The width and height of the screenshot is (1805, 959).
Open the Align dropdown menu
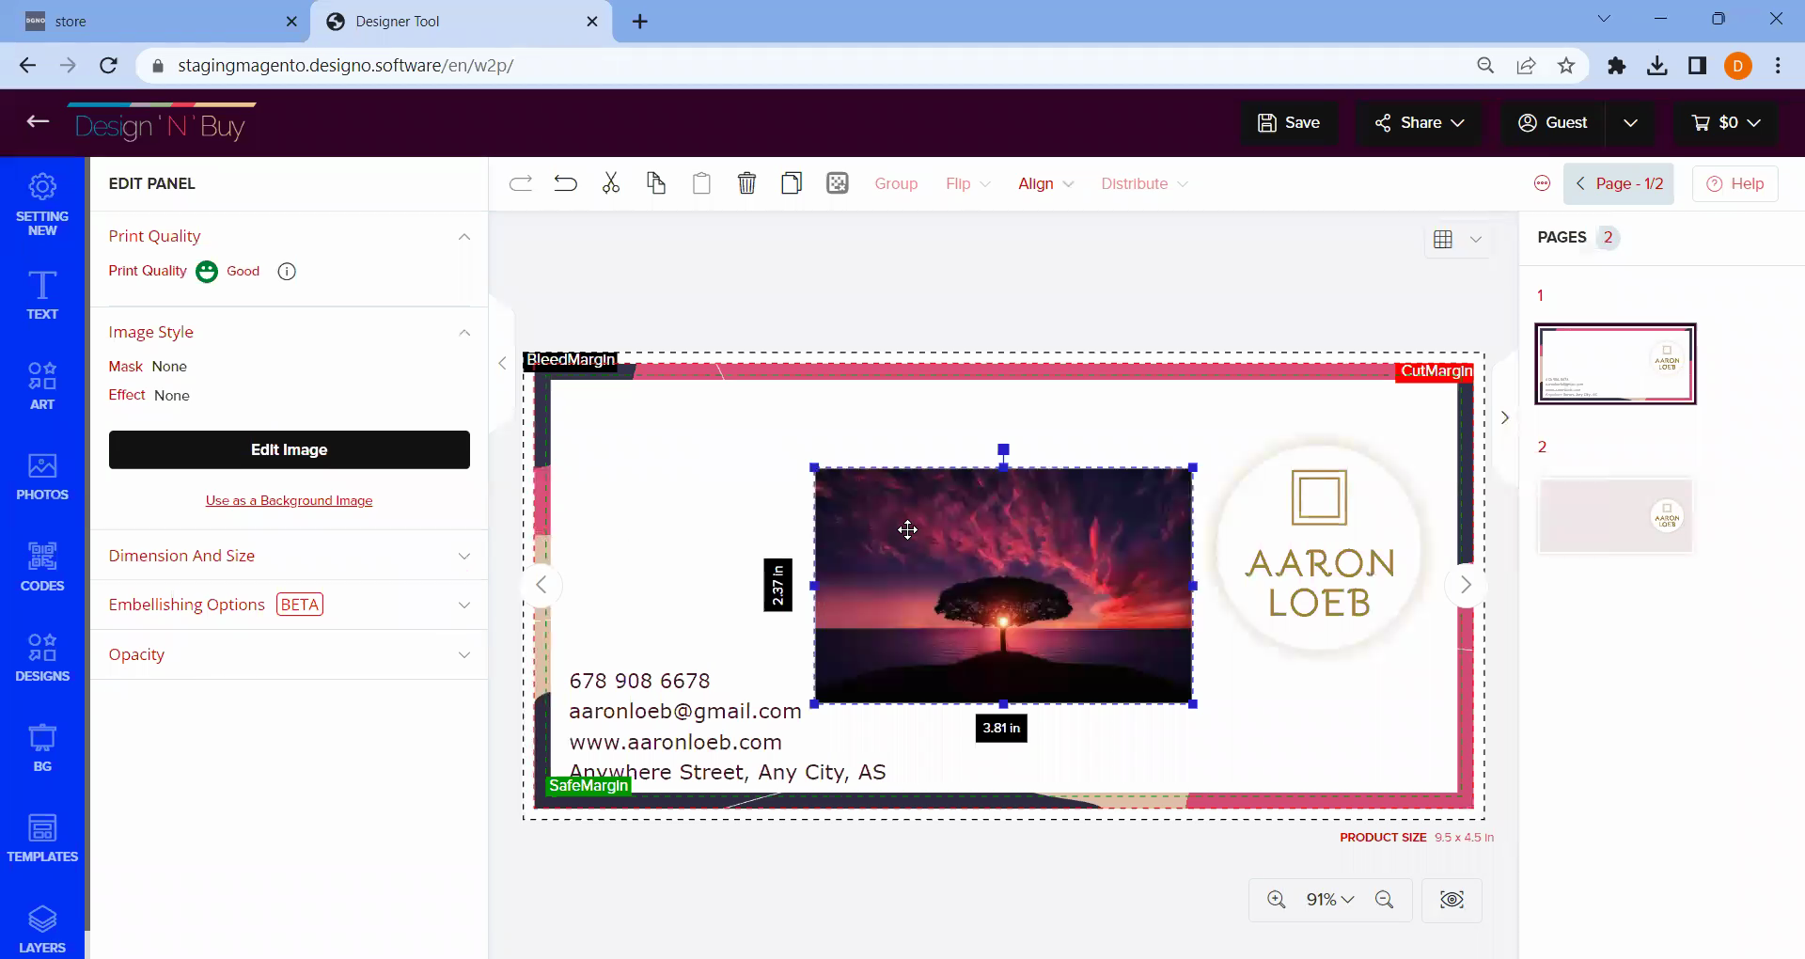1045,183
